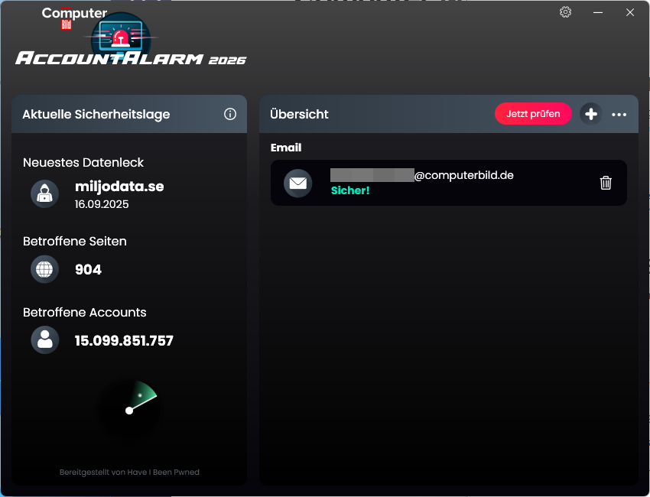Select the @computerbild.de email row
650x497 pixels.
448,183
